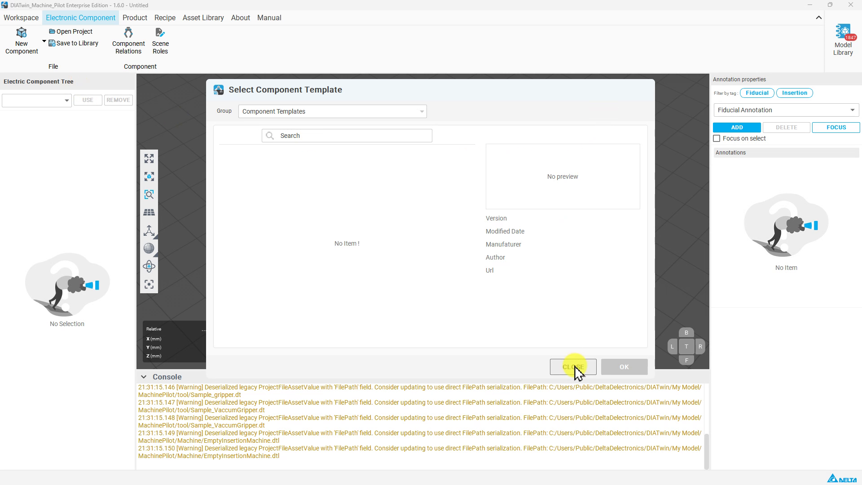This screenshot has height=485, width=862.
Task: Click the Annotations list header
Action: coord(786,153)
